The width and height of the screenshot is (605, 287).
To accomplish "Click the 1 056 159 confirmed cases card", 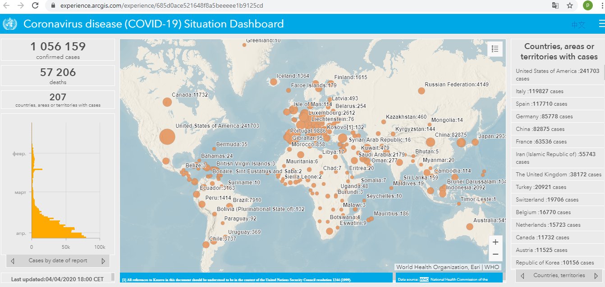I will pos(58,50).
